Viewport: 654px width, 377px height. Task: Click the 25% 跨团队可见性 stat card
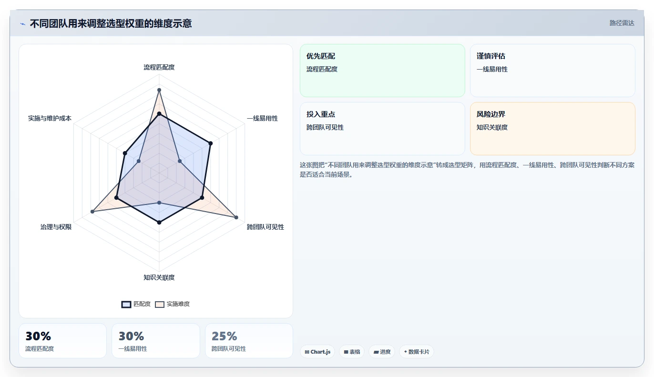[249, 341]
